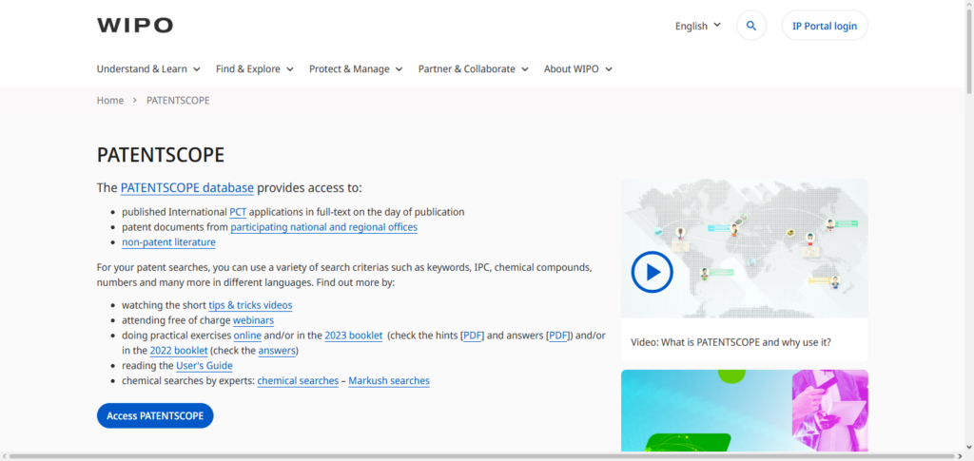Expand the Partner & Collaborate menu
Image resolution: width=974 pixels, height=461 pixels.
tap(474, 68)
